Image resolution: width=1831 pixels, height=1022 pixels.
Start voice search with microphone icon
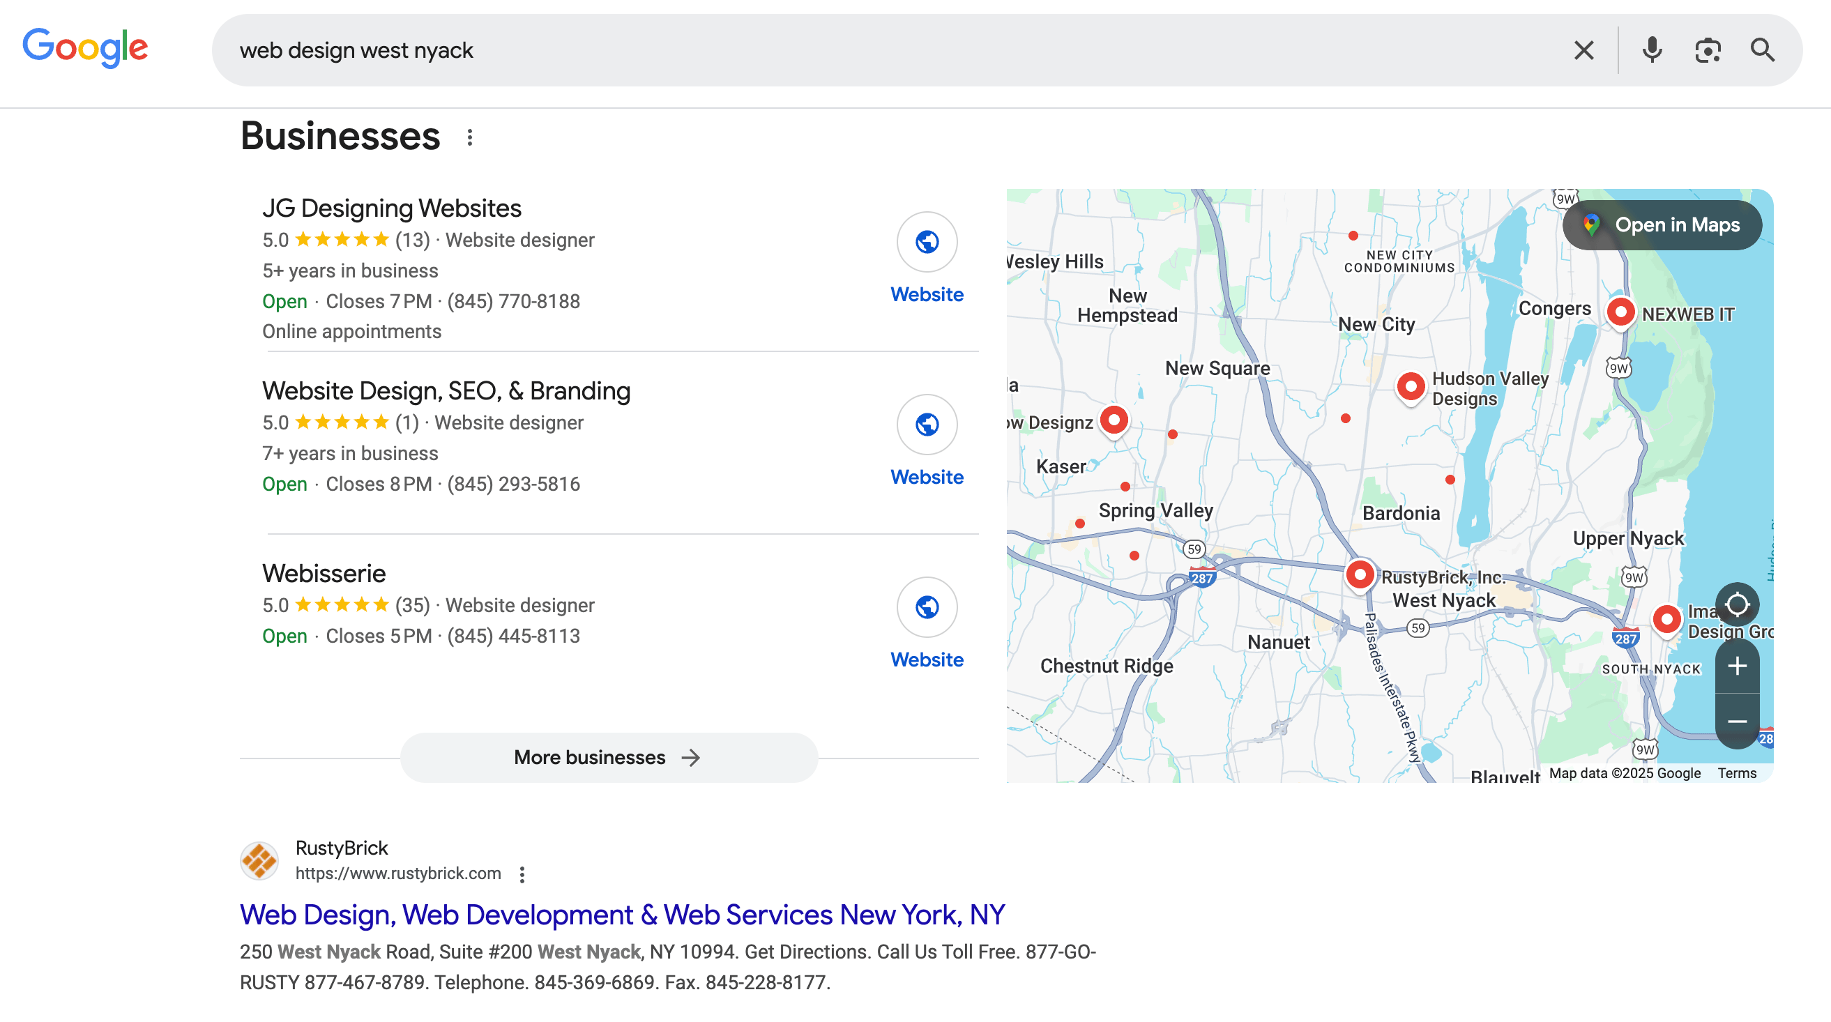pyautogui.click(x=1652, y=50)
